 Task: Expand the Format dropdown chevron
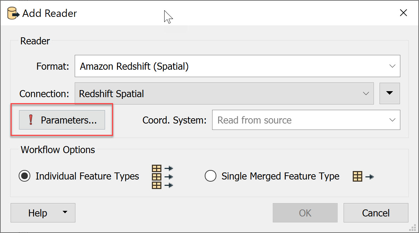(x=392, y=66)
